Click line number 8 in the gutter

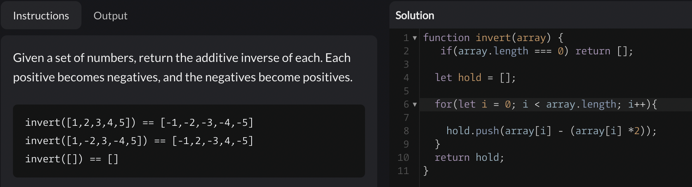[406, 131]
